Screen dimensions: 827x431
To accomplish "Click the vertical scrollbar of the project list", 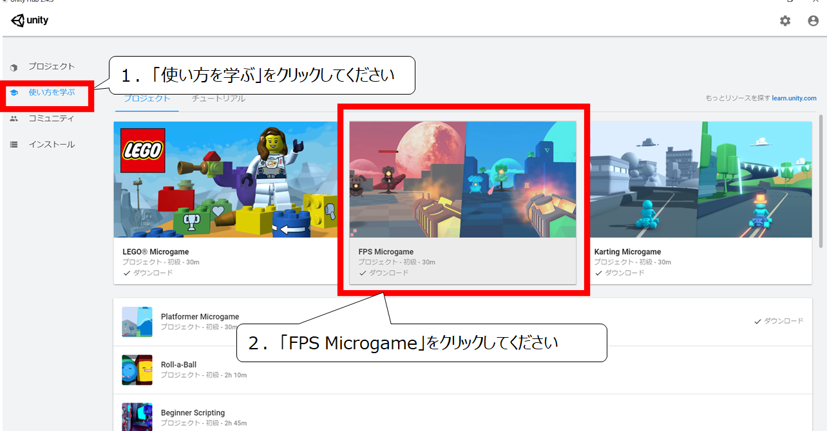I will pos(820,181).
